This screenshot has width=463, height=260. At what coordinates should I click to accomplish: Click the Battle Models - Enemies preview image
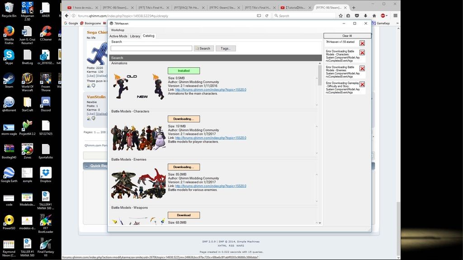click(138, 183)
